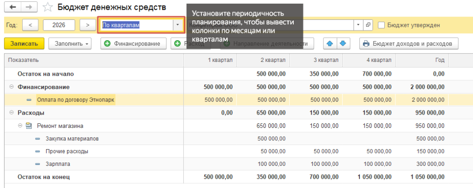Switch to previous year 2025
This screenshot has height=188, width=473.
click(30, 25)
